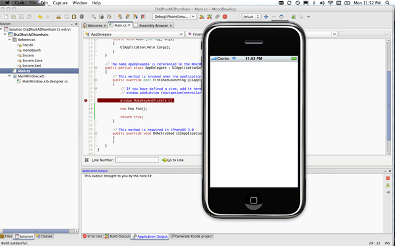This screenshot has width=395, height=246.
Task: Switch to the Welcome tab
Action: pos(93,26)
